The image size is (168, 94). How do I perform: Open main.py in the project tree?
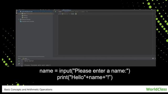click(x=25, y=17)
